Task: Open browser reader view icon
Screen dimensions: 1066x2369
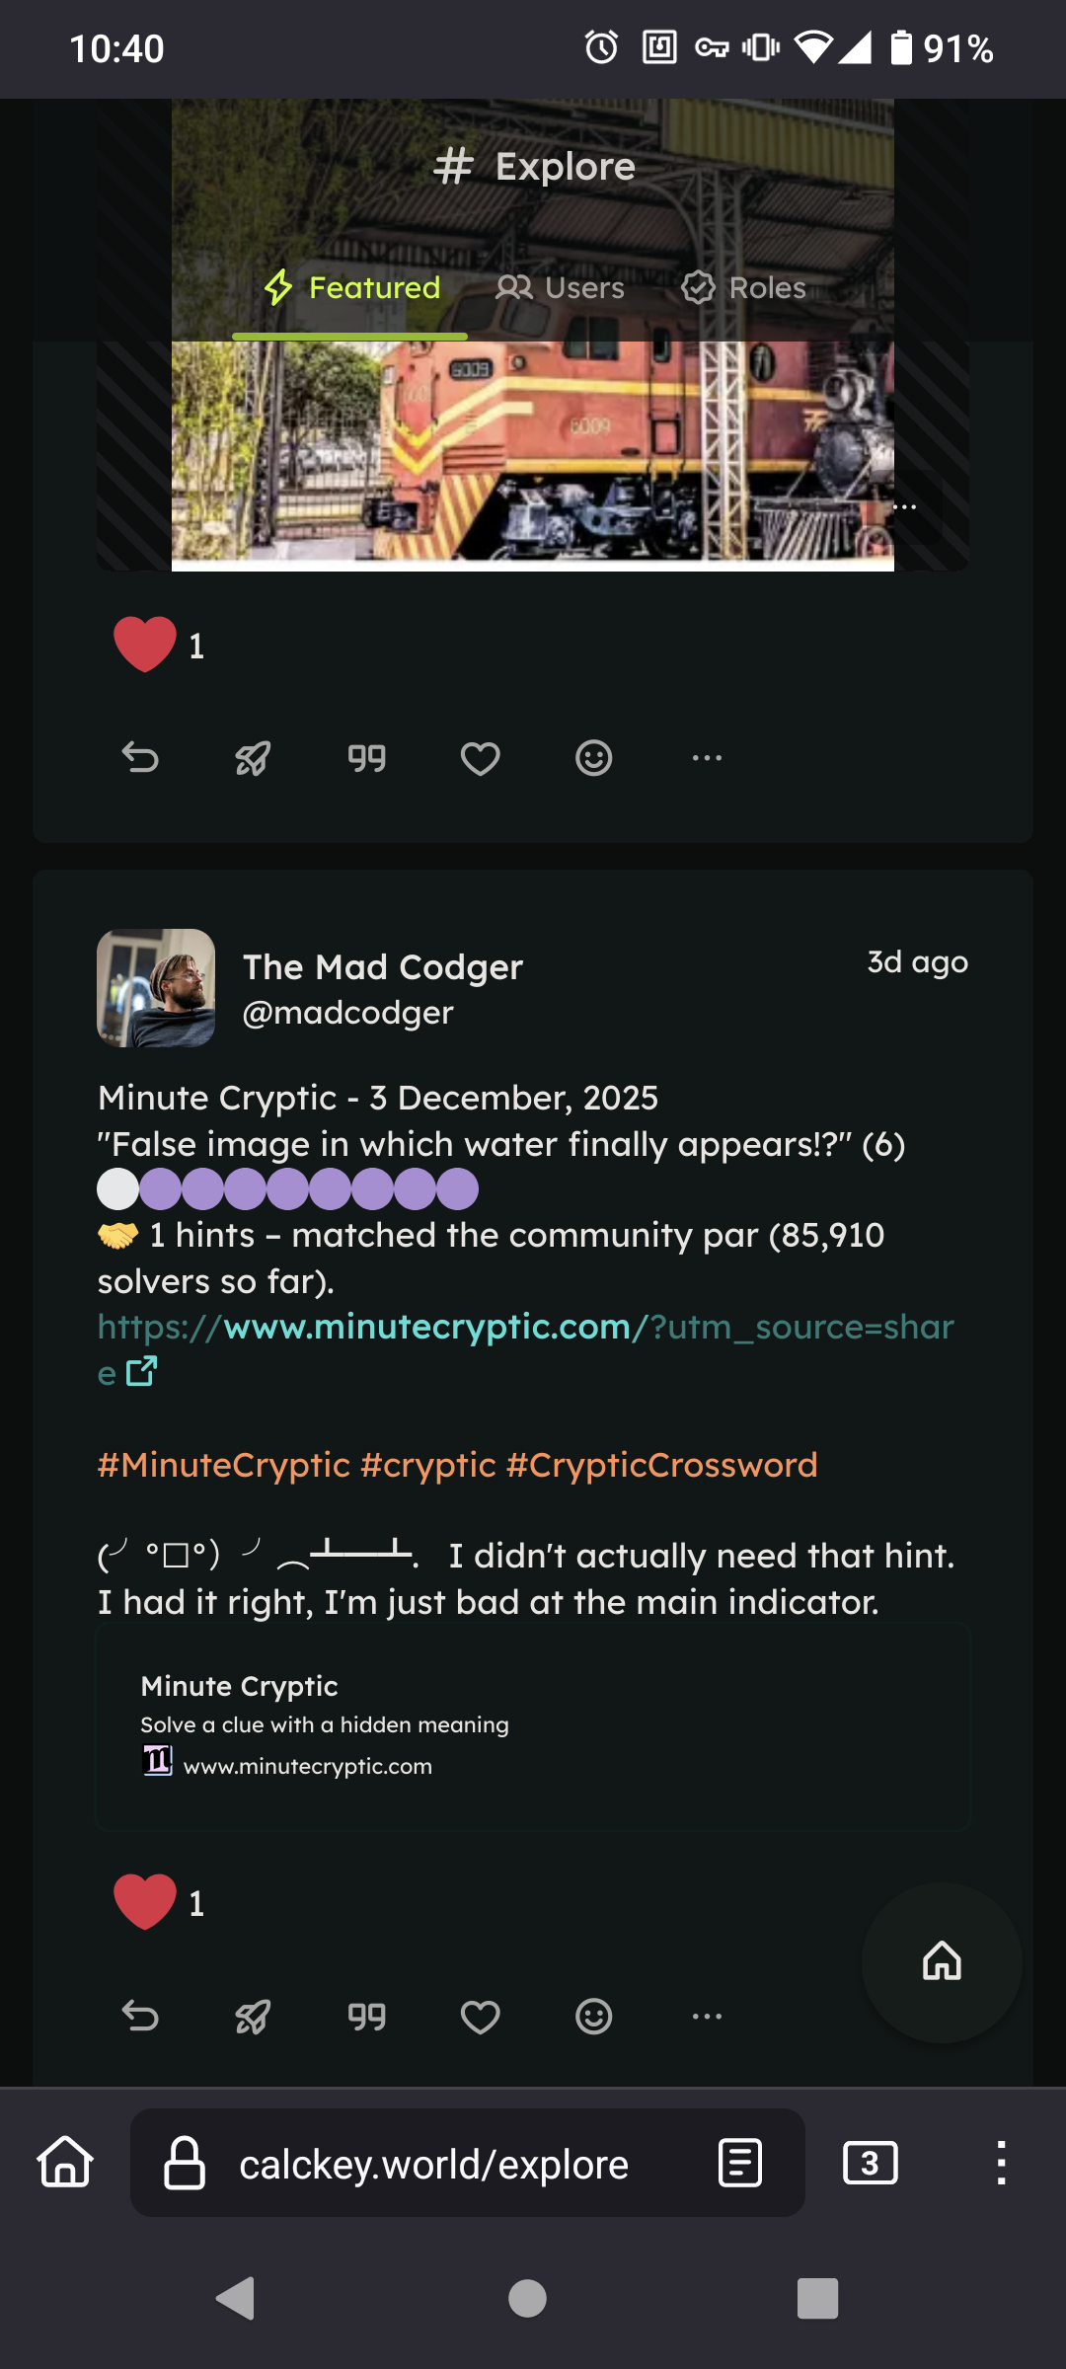Action: pos(740,2164)
